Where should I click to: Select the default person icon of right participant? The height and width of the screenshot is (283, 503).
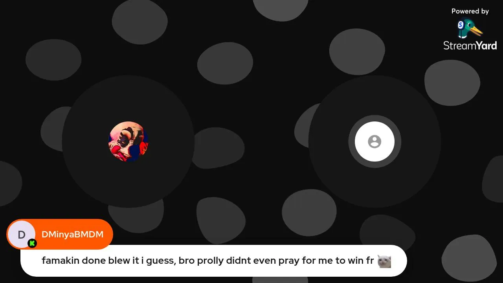pyautogui.click(x=374, y=141)
